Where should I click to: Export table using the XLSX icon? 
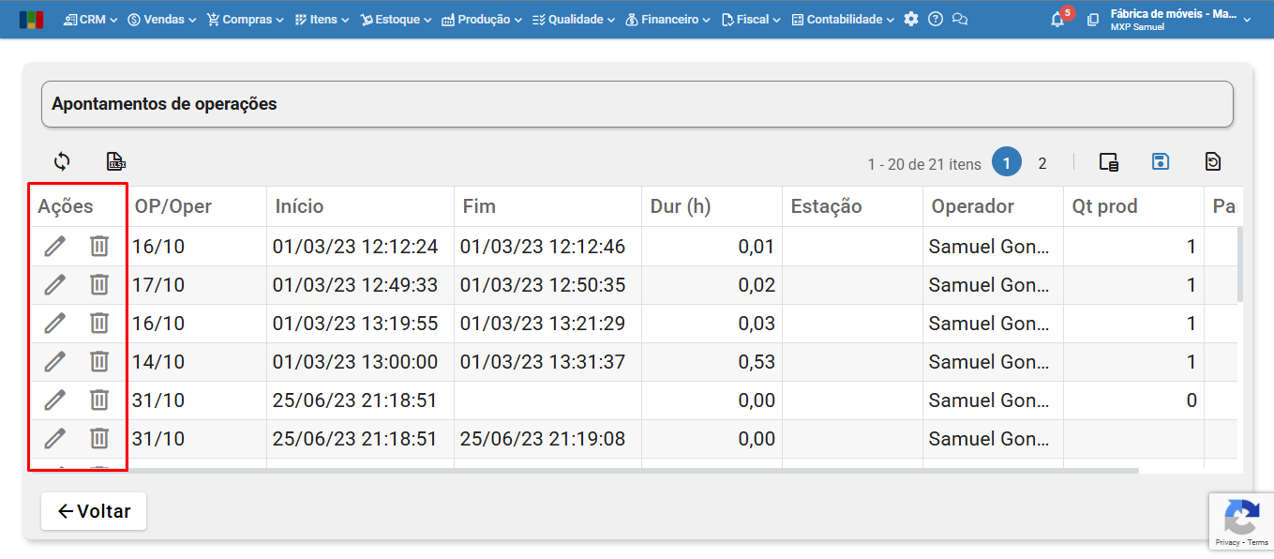[x=116, y=161]
